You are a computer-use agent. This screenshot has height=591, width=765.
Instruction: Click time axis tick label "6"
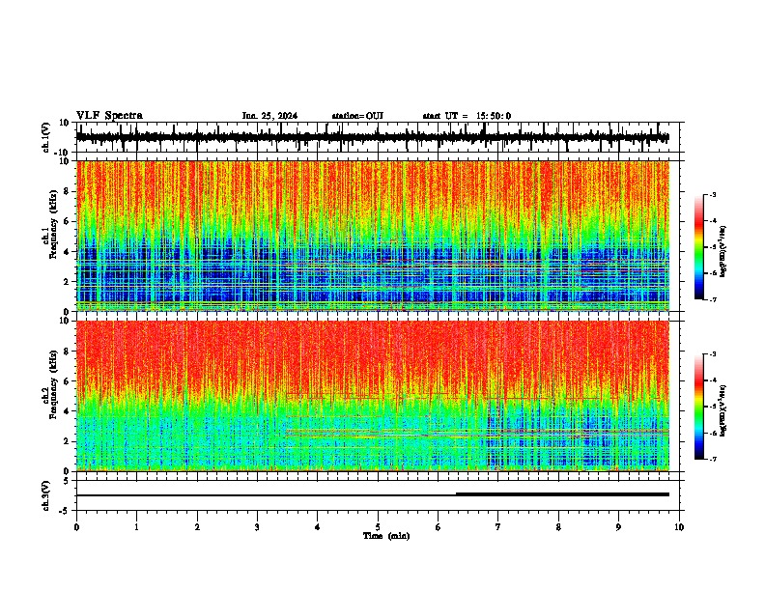point(439,527)
